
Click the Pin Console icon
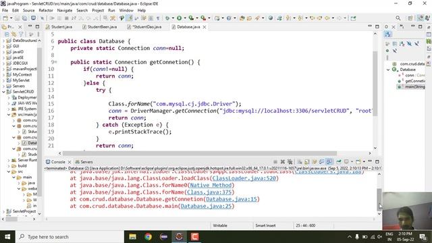(x=339, y=162)
